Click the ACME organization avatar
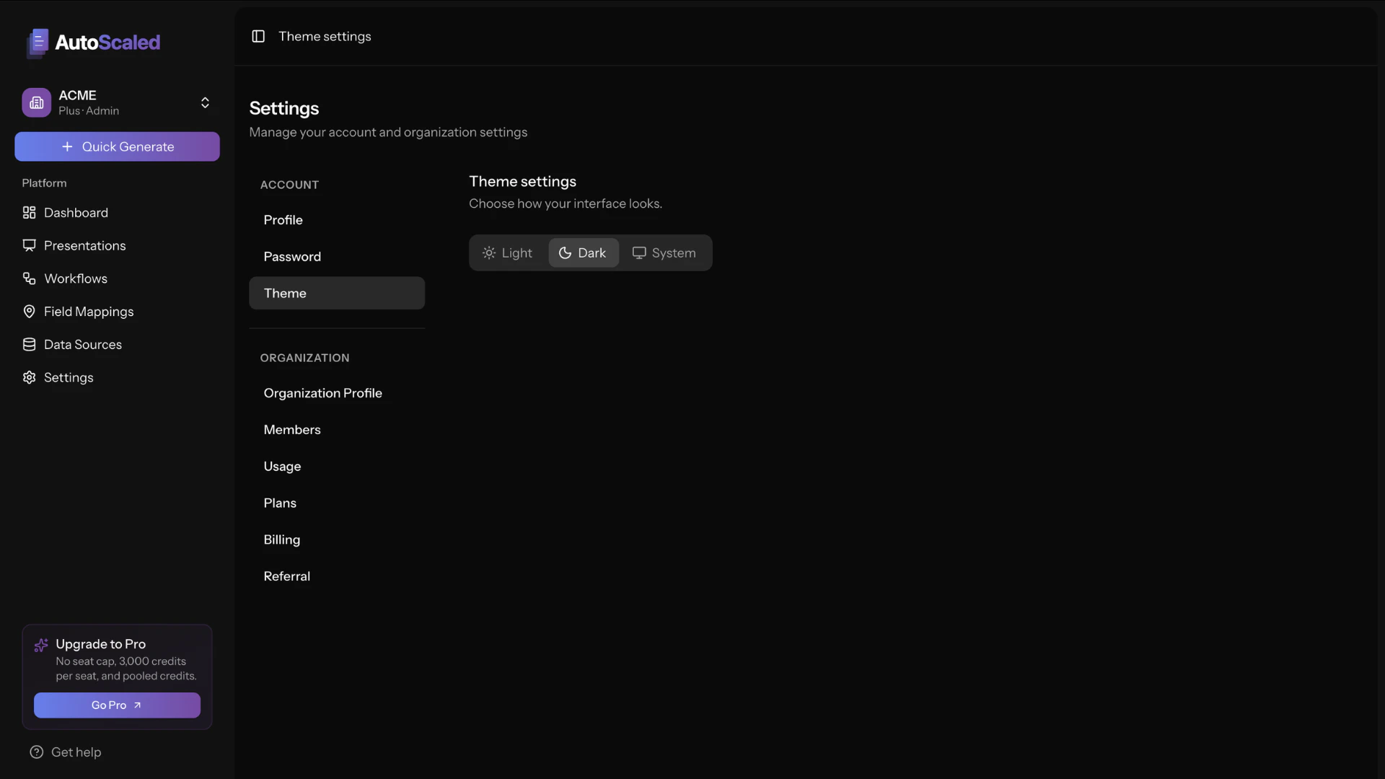The image size is (1385, 779). [36, 102]
